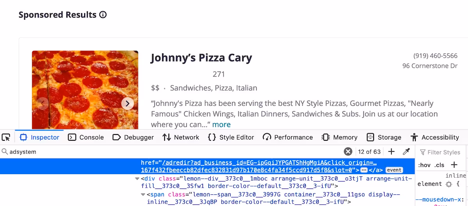Click the Sponsored Results info icon
Viewport: 468px width, 206px height.
(x=103, y=15)
